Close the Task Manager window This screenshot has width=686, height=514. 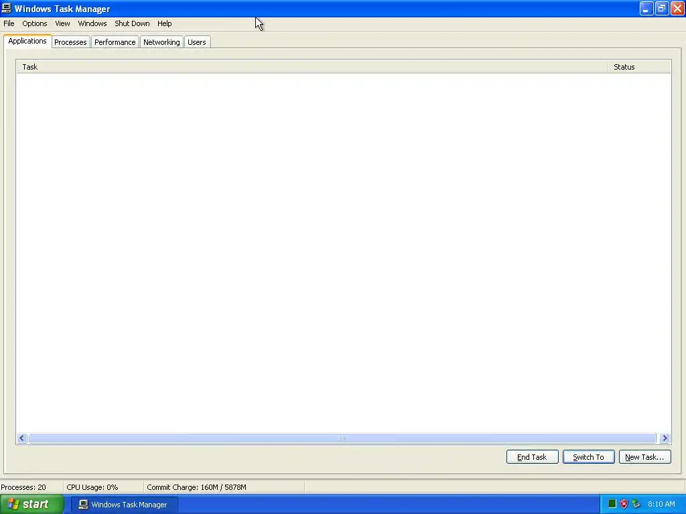pyautogui.click(x=677, y=8)
